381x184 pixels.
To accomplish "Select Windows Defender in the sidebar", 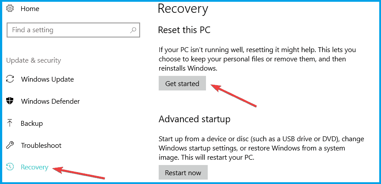I will 50,101.
